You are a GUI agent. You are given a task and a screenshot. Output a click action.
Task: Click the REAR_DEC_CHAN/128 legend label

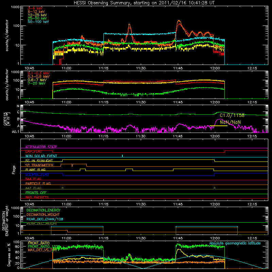tap(45, 219)
